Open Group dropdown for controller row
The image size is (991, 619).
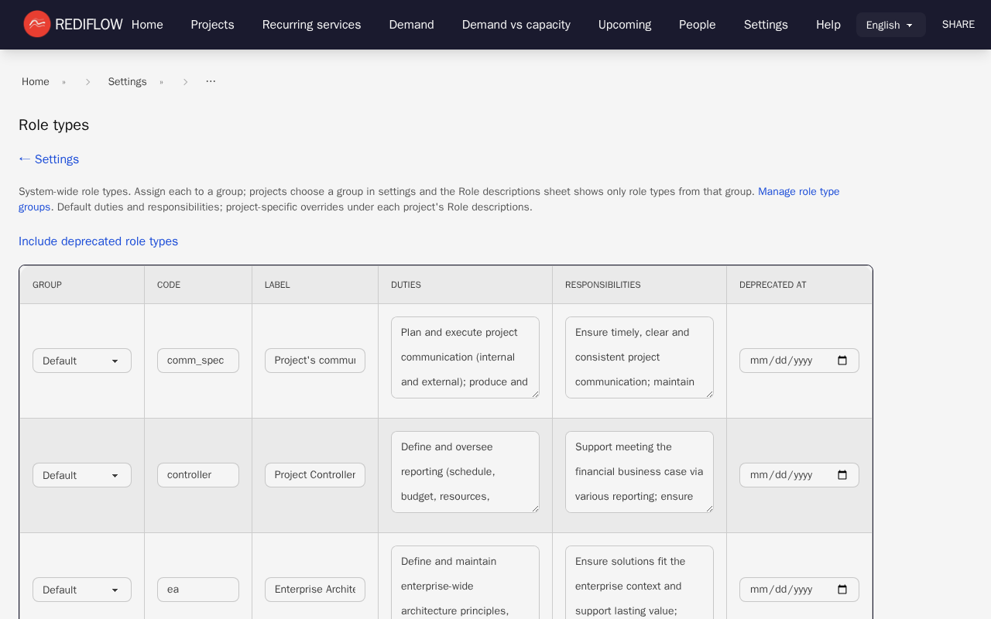82,475
